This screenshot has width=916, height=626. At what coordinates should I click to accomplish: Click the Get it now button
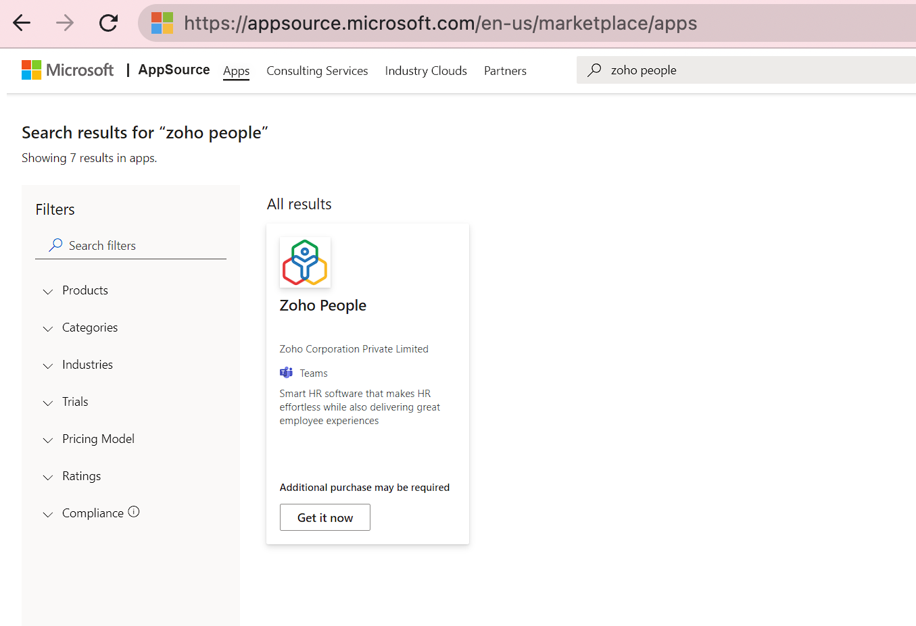[325, 517]
